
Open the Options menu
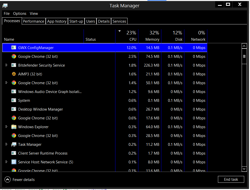point(20,14)
